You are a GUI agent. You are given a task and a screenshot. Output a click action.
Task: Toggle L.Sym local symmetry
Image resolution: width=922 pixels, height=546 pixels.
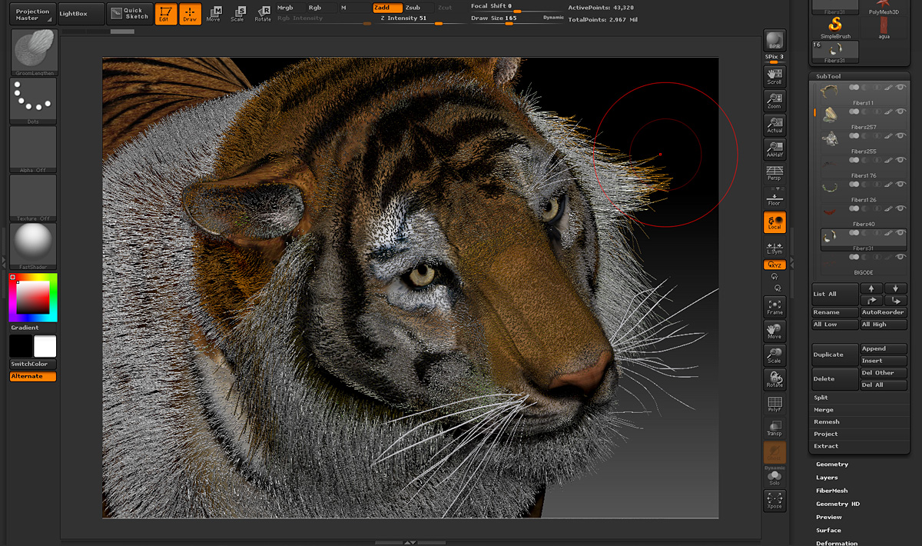pyautogui.click(x=774, y=248)
